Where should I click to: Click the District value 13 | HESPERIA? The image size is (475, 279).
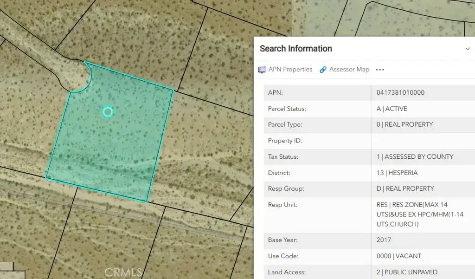397,173
